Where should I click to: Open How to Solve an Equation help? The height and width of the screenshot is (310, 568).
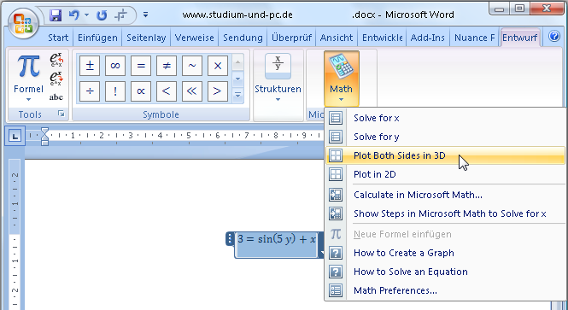[x=445, y=272]
